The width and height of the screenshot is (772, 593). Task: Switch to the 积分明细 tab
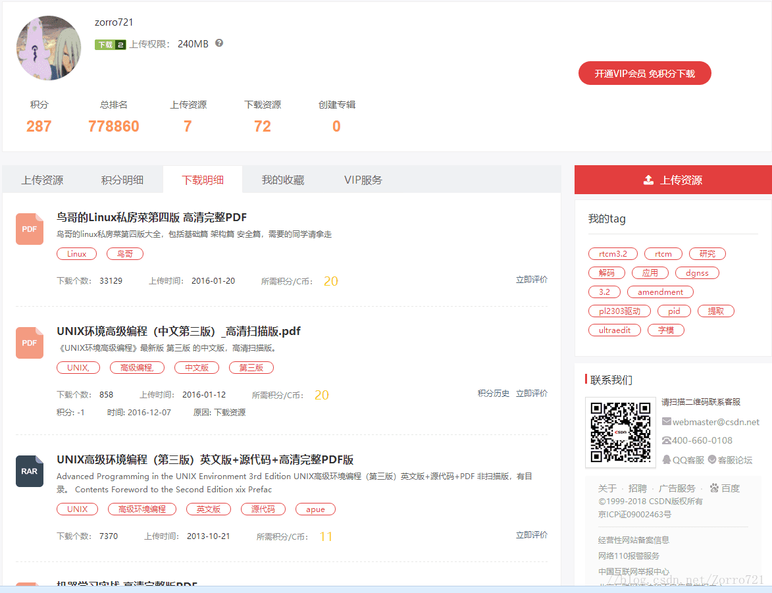[x=122, y=180]
